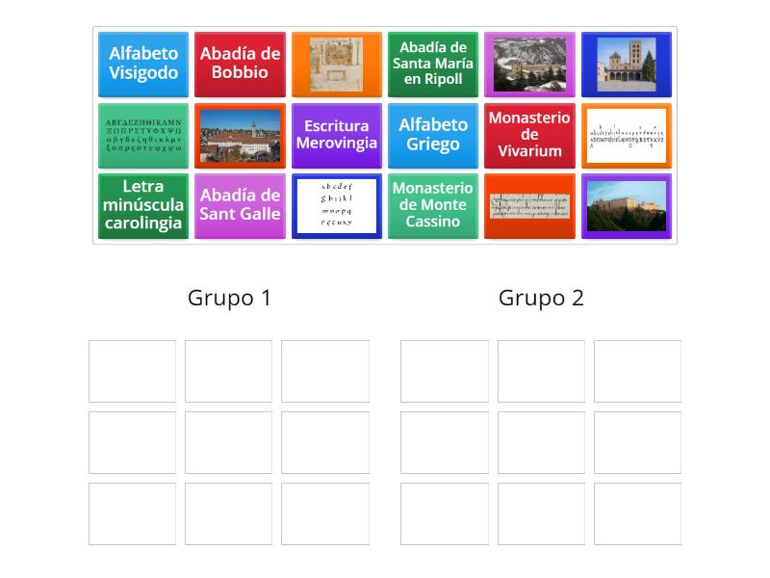Click the cursive manuscript text image
770x578 pixels.
(x=529, y=205)
